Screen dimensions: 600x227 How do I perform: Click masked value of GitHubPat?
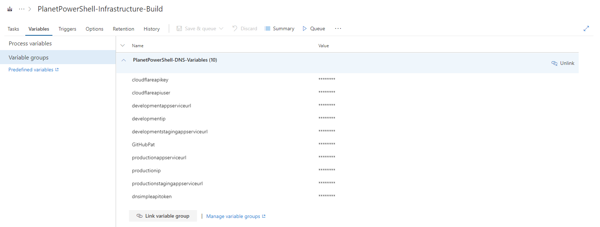coord(327,144)
